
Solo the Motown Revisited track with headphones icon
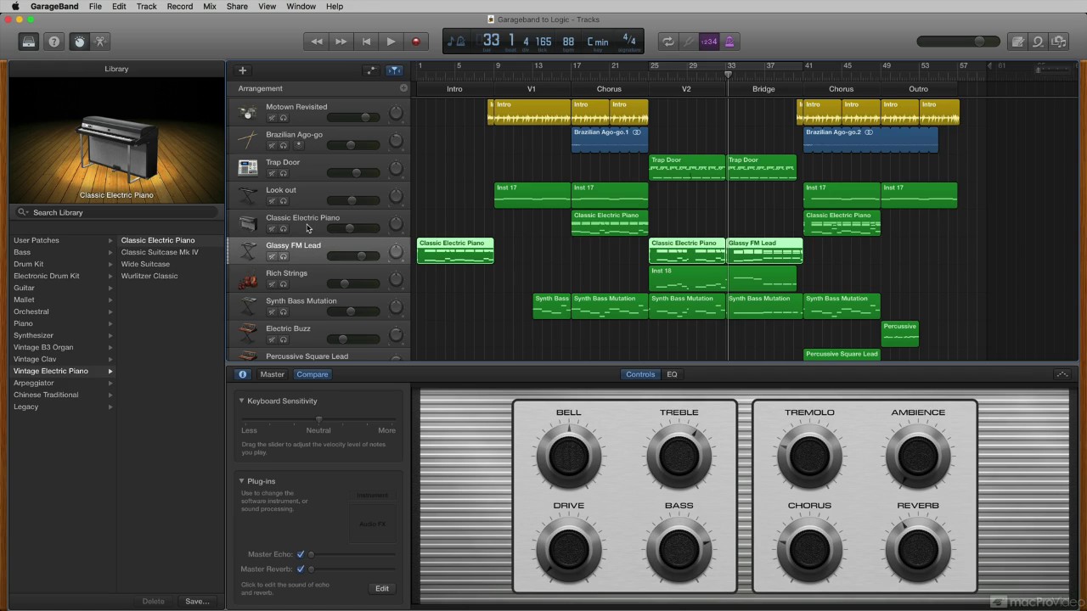[x=284, y=117]
